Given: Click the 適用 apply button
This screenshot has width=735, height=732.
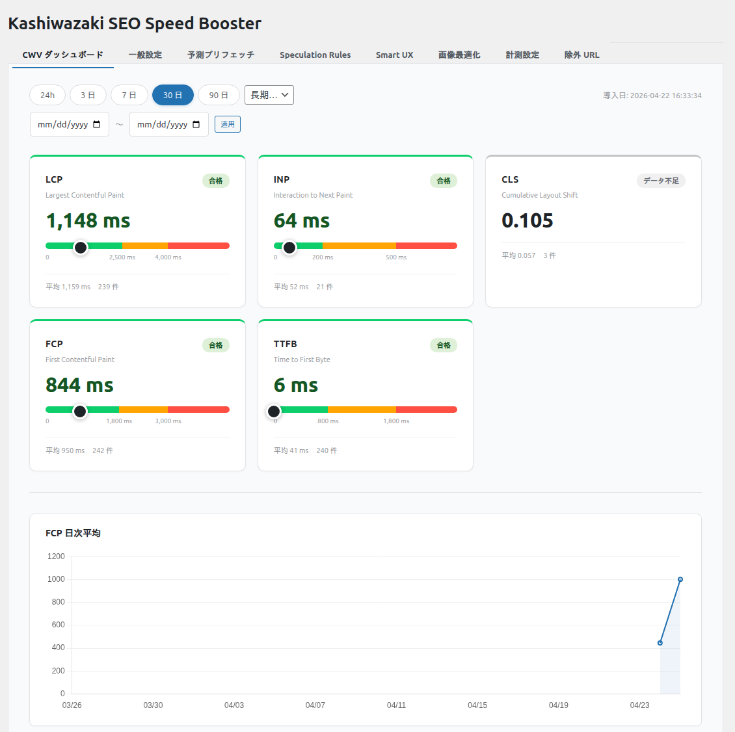Looking at the screenshot, I should [x=228, y=124].
